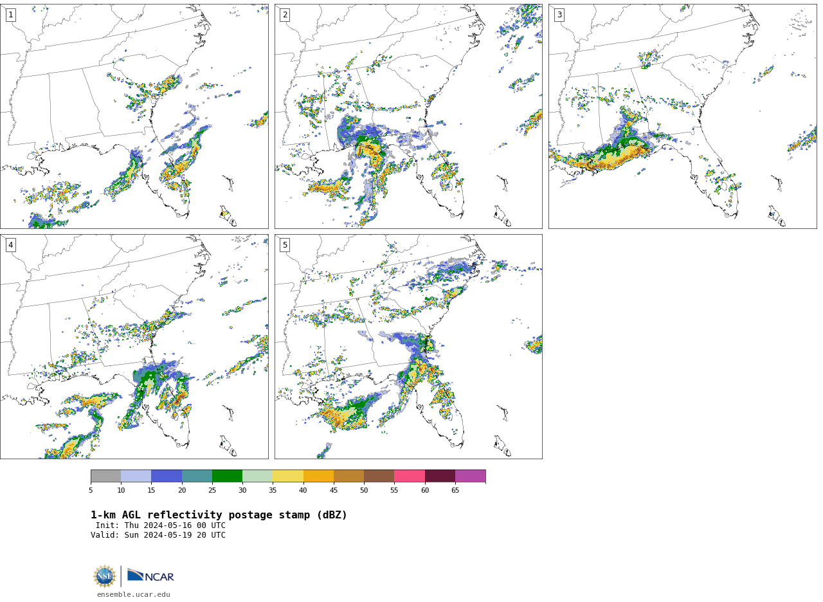823x602 pixels.
Task: Click the yellow 35-40 dBZ swatch
Action: [288, 476]
